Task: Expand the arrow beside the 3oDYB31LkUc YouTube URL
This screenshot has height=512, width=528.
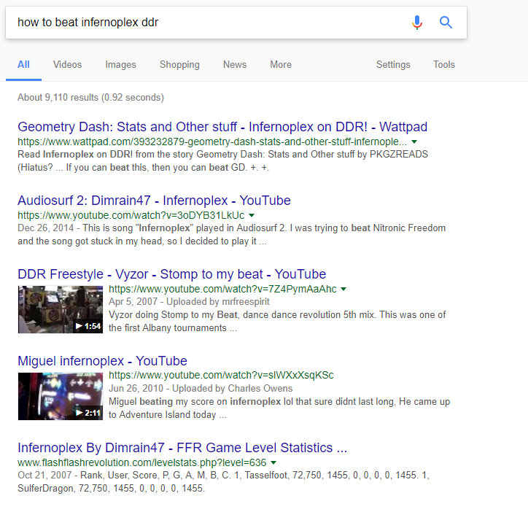Action: click(x=252, y=215)
